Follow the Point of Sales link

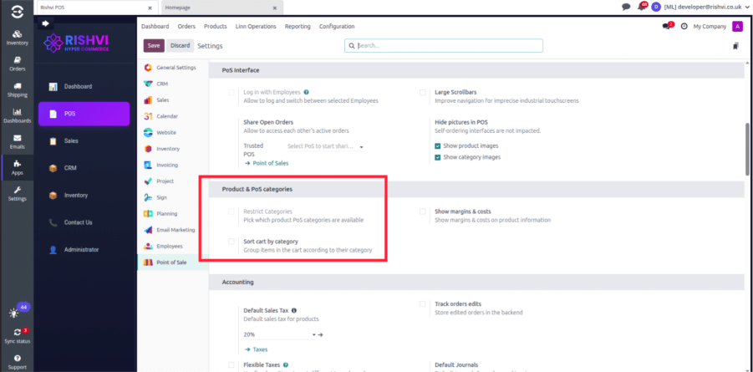(269, 163)
